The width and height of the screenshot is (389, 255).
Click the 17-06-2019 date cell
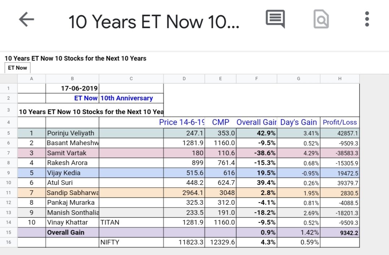tap(72, 88)
